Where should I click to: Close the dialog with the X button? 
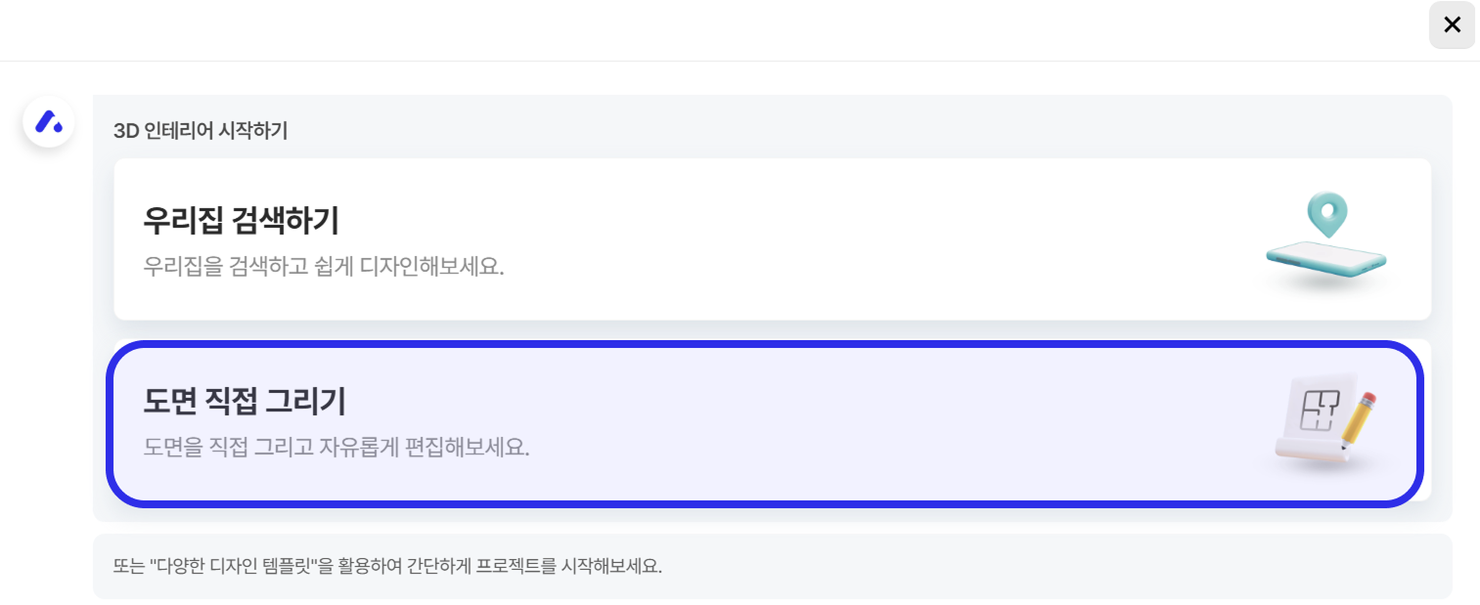coord(1452,25)
